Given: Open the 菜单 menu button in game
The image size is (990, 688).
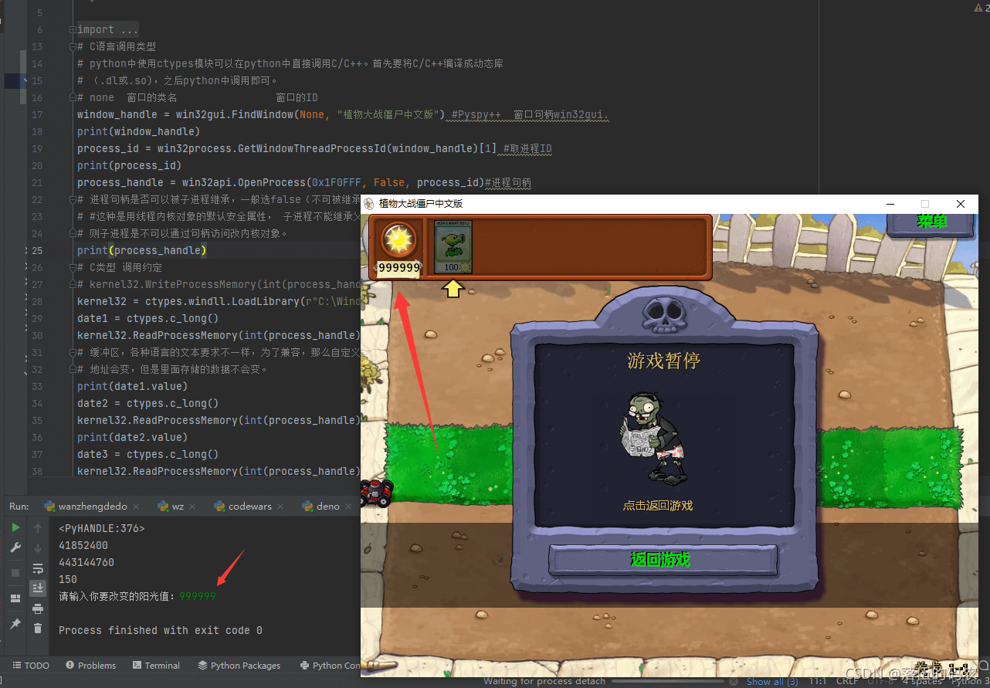Looking at the screenshot, I should pyautogui.click(x=932, y=222).
